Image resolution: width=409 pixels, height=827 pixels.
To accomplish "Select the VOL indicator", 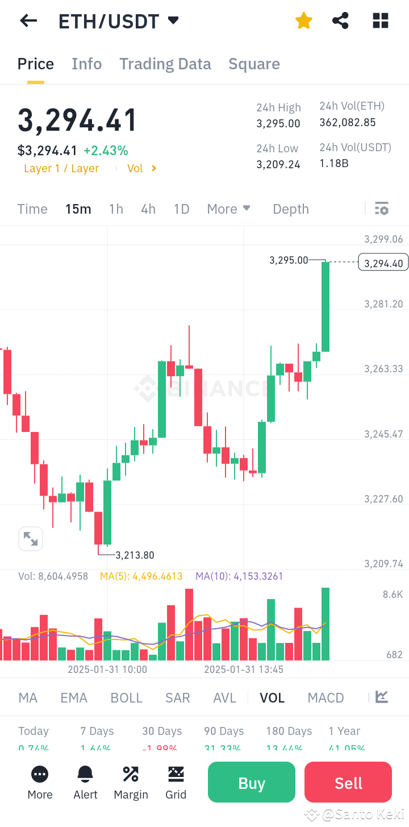I will (272, 697).
